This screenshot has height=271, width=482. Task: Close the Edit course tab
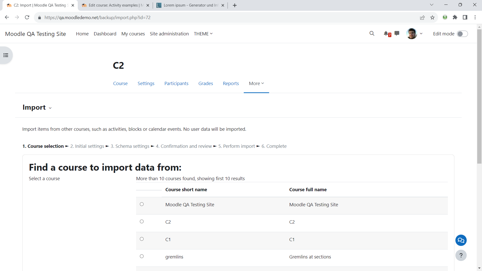[148, 5]
